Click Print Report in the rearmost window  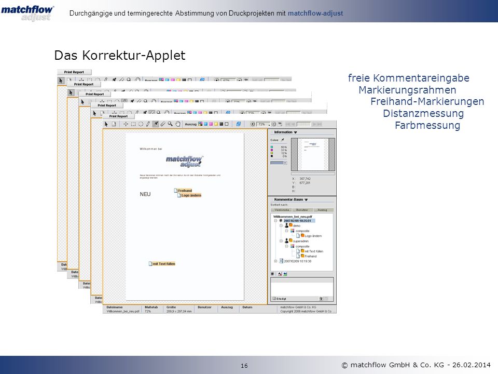(x=74, y=72)
